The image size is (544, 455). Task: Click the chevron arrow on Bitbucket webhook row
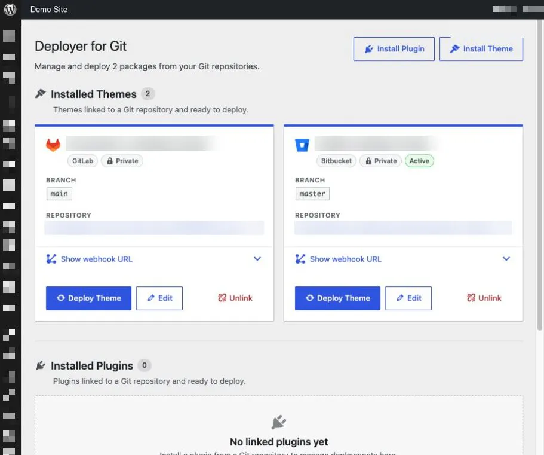pyautogui.click(x=506, y=259)
